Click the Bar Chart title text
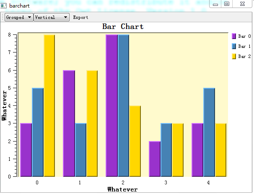The width and height of the screenshot is (254, 194). click(123, 26)
